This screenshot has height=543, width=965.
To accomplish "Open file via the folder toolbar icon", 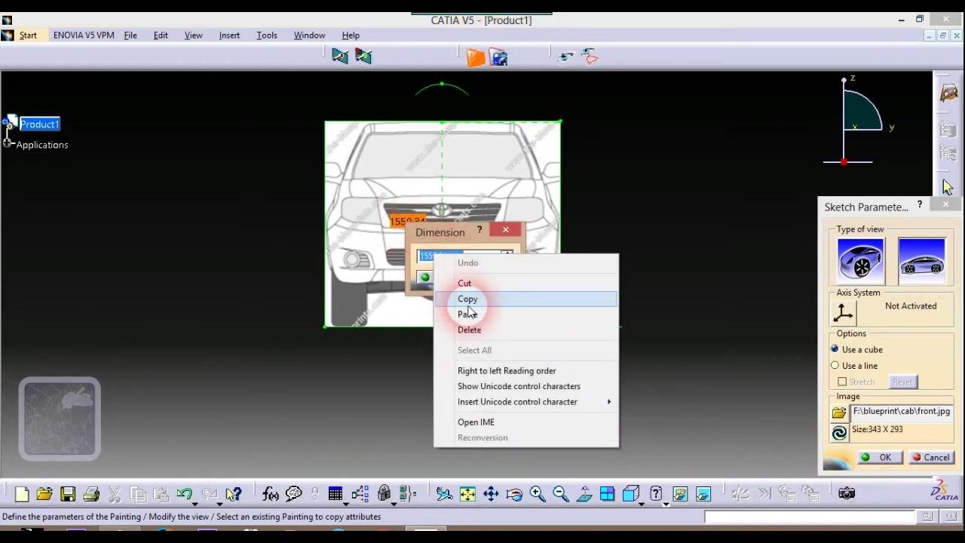I will [44, 494].
